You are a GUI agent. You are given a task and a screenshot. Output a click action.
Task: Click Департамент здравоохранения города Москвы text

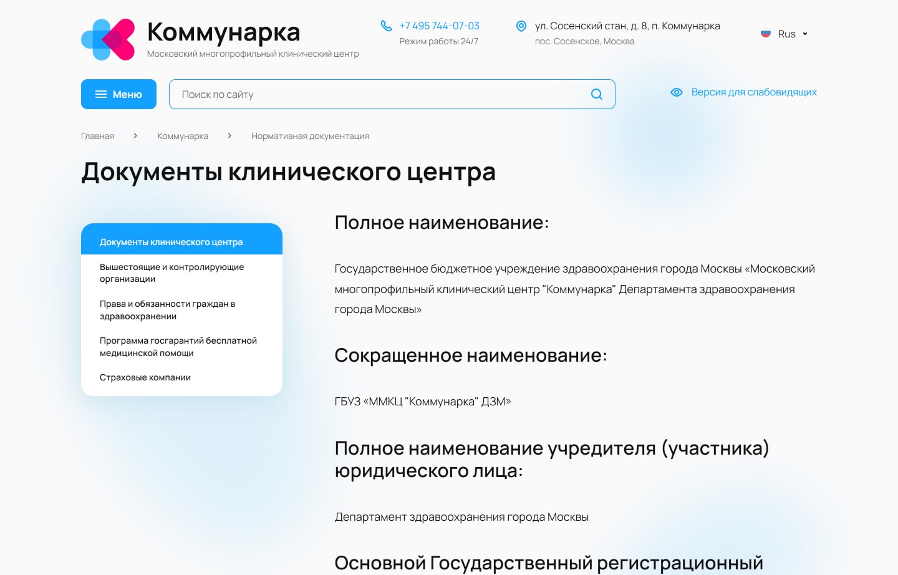pos(461,517)
